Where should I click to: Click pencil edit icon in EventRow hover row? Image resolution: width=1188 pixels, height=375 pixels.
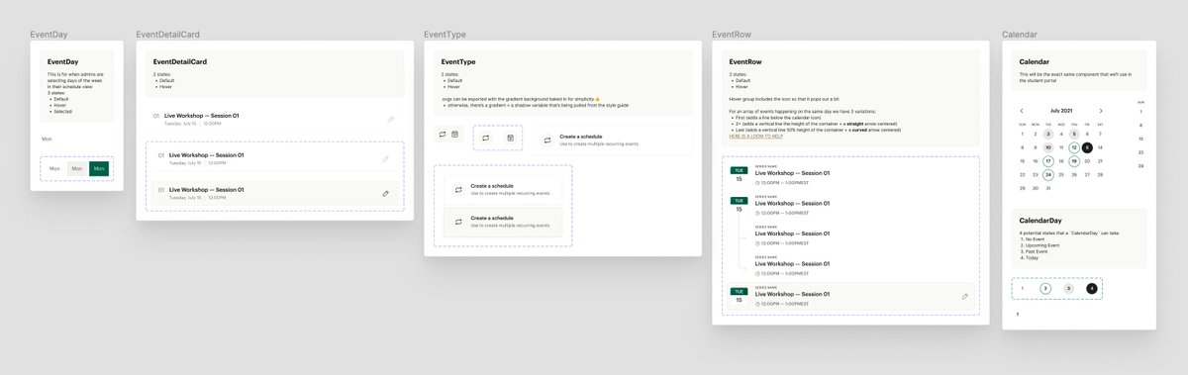(x=965, y=296)
